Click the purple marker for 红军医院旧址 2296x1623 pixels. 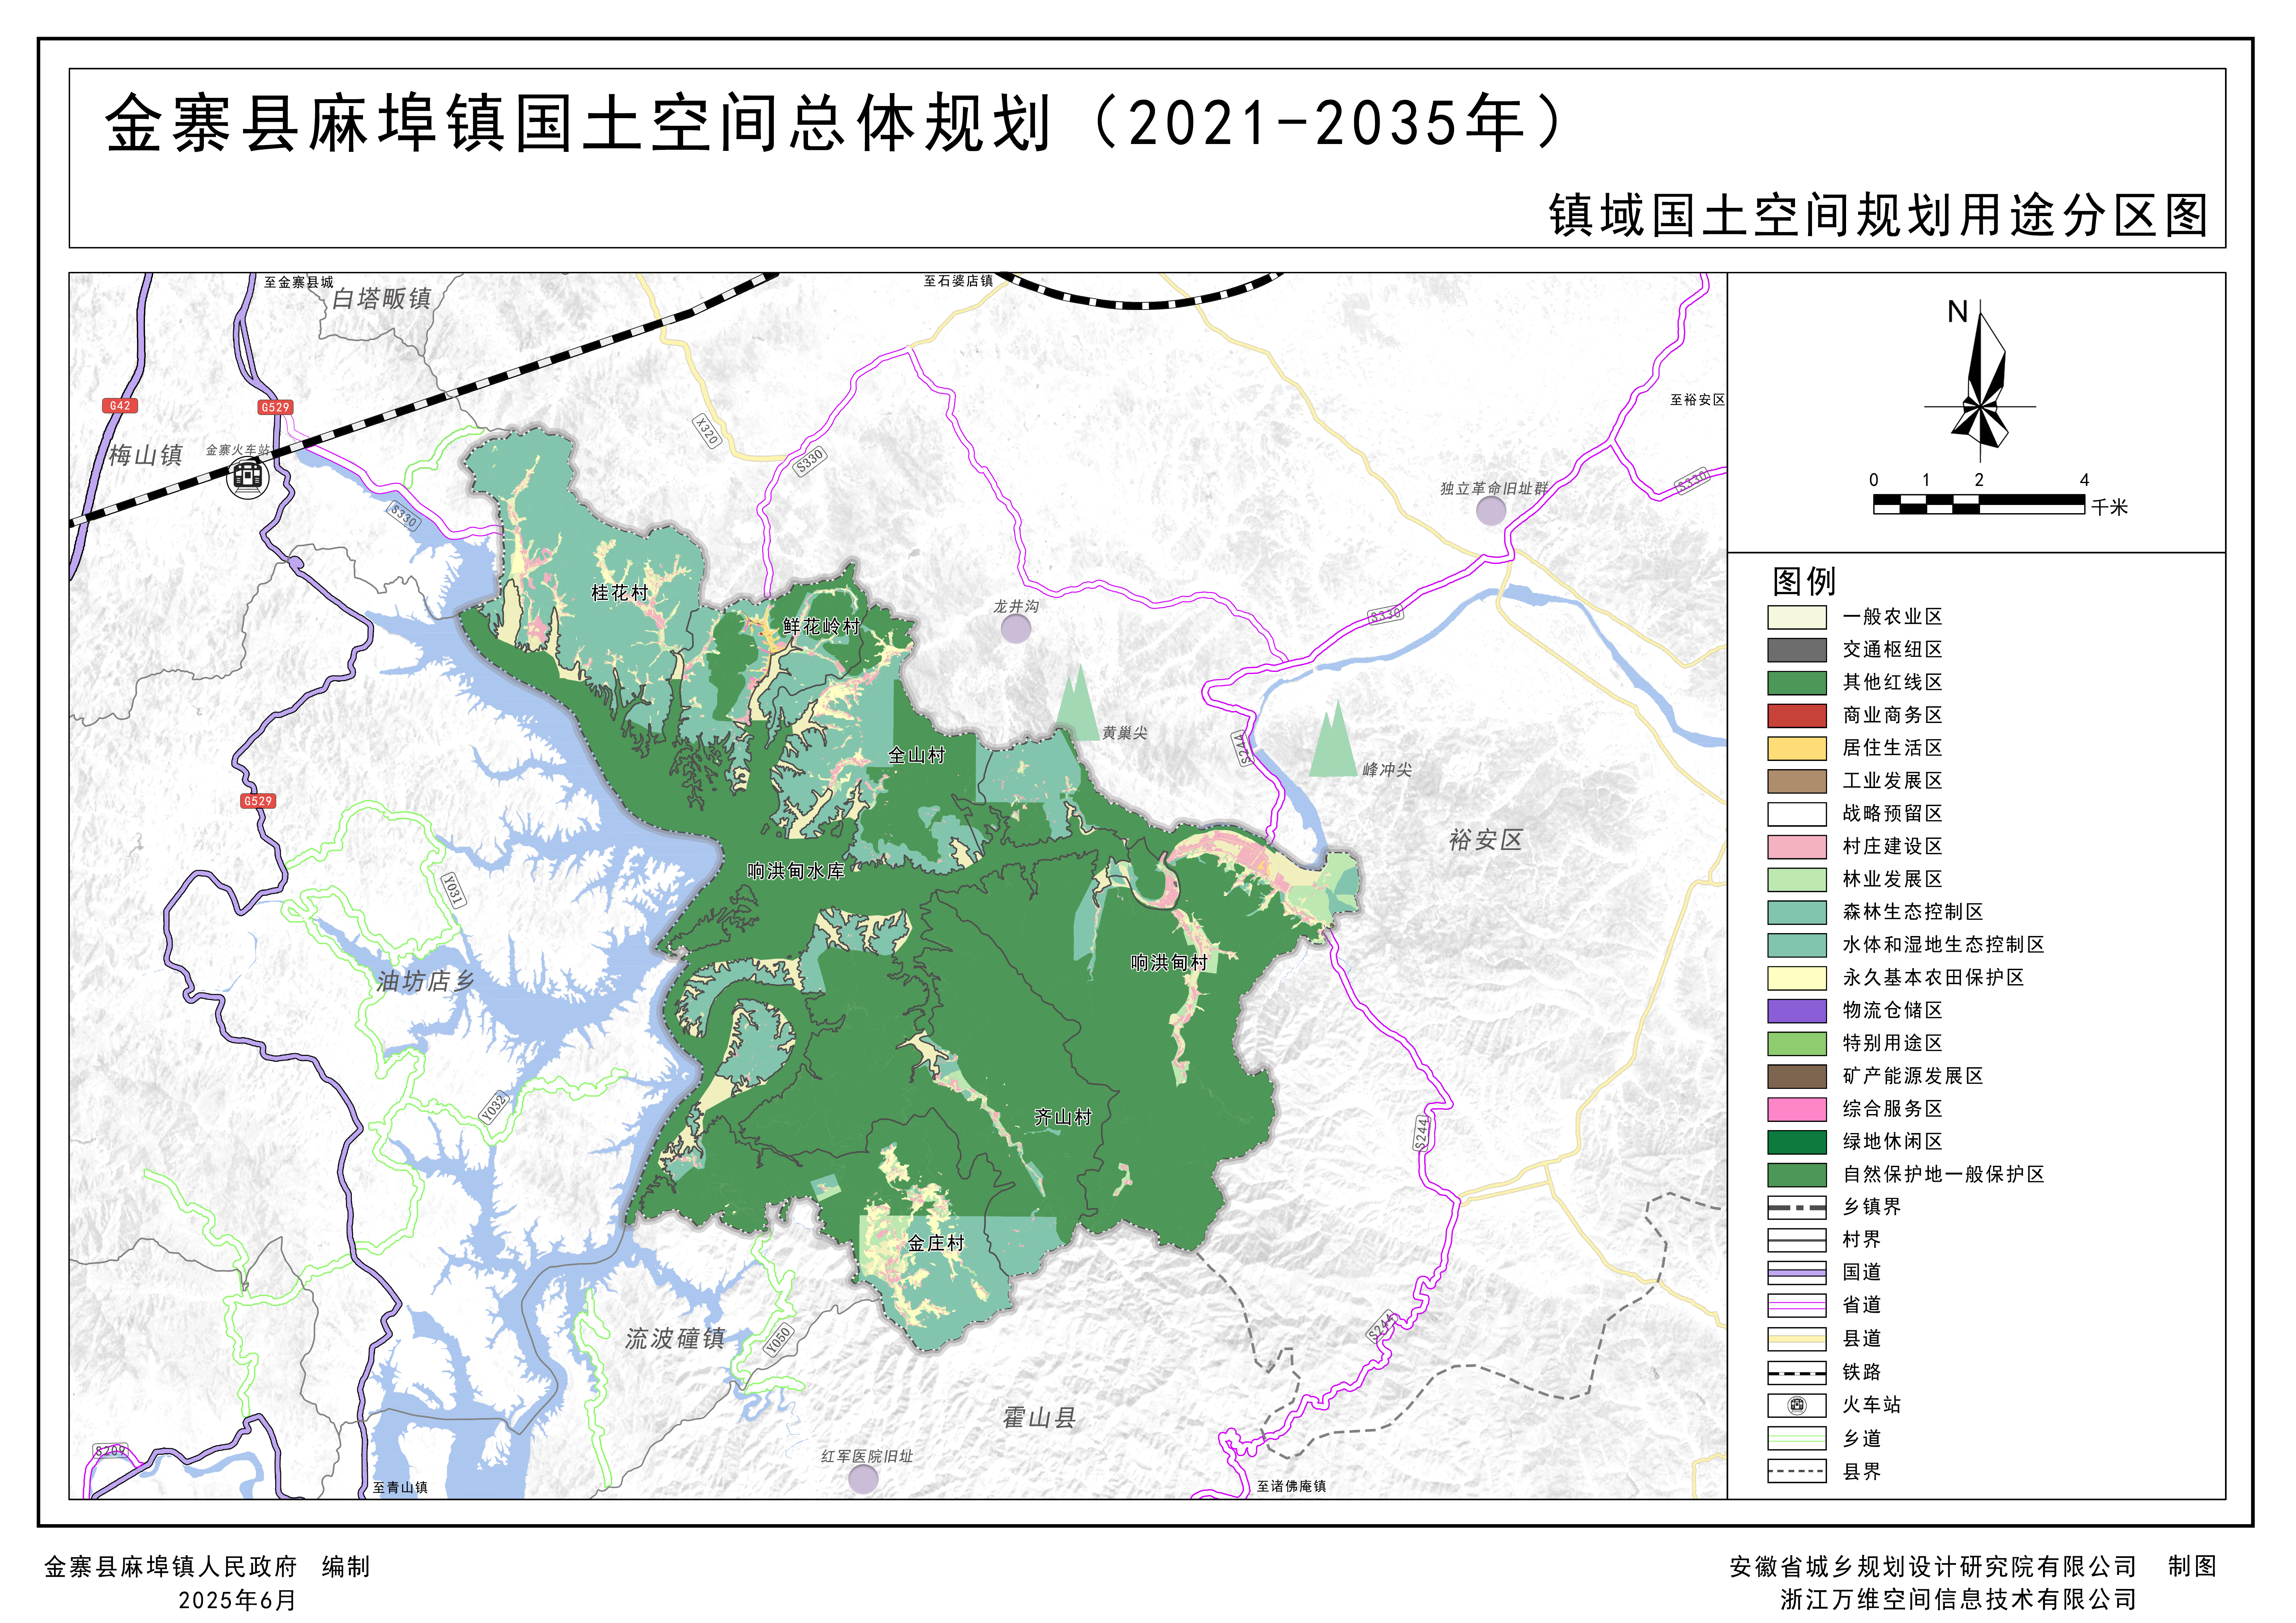pyautogui.click(x=863, y=1479)
